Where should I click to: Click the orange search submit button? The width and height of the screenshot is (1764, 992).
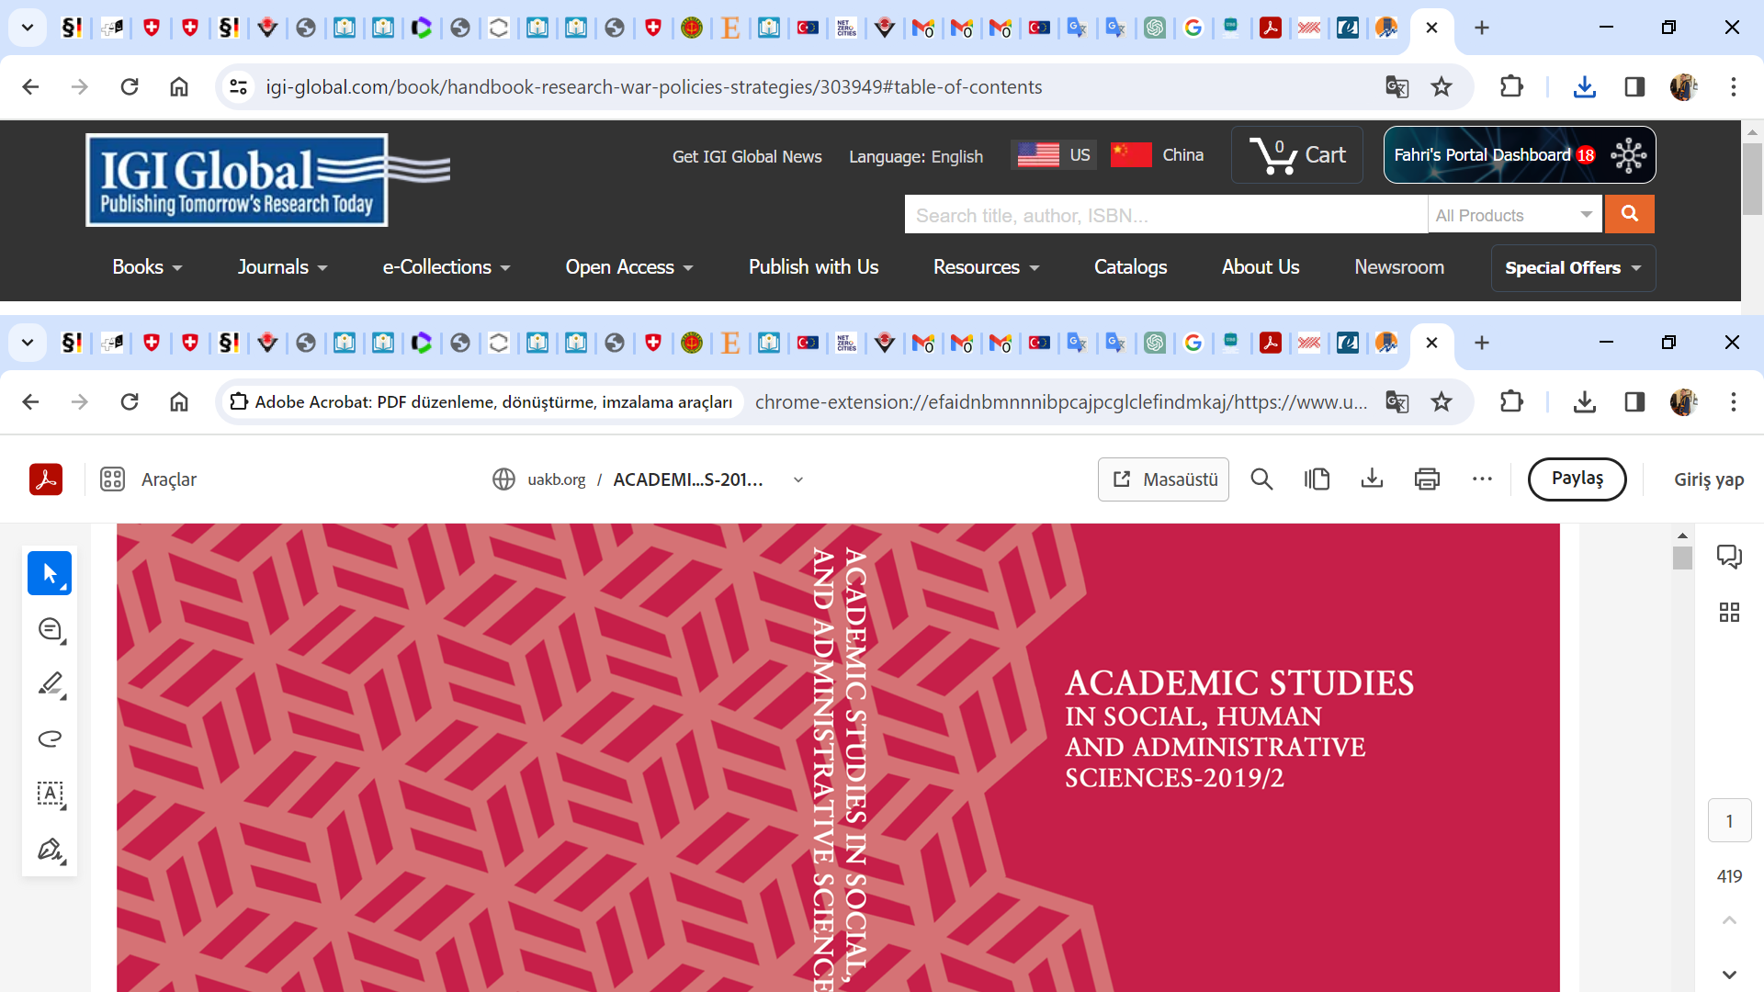[x=1630, y=214]
